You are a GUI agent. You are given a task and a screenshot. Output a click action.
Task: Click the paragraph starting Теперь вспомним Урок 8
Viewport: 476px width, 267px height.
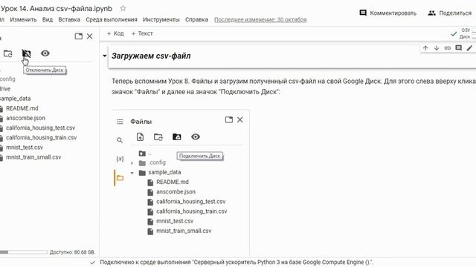tap(294, 86)
